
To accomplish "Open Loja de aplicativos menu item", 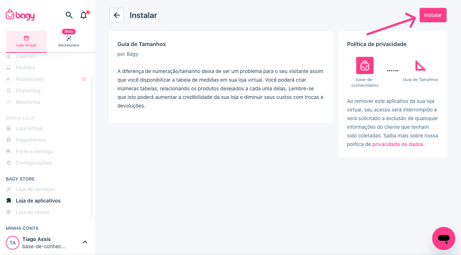I will (38, 201).
